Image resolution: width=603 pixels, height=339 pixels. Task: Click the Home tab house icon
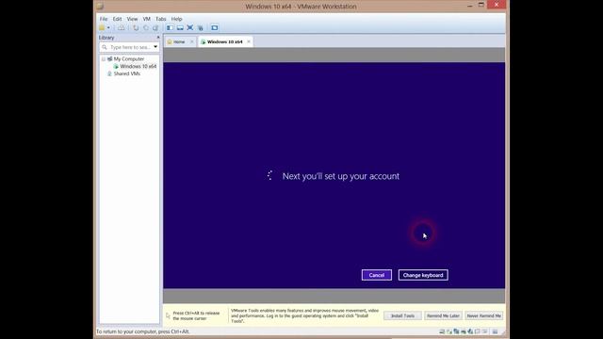coord(170,41)
